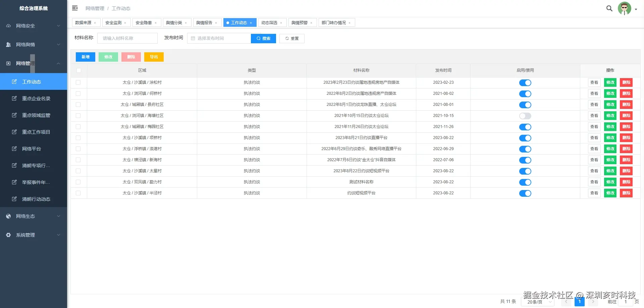644x308 pixels.
Task: Click the 重置 reset button
Action: tap(292, 39)
